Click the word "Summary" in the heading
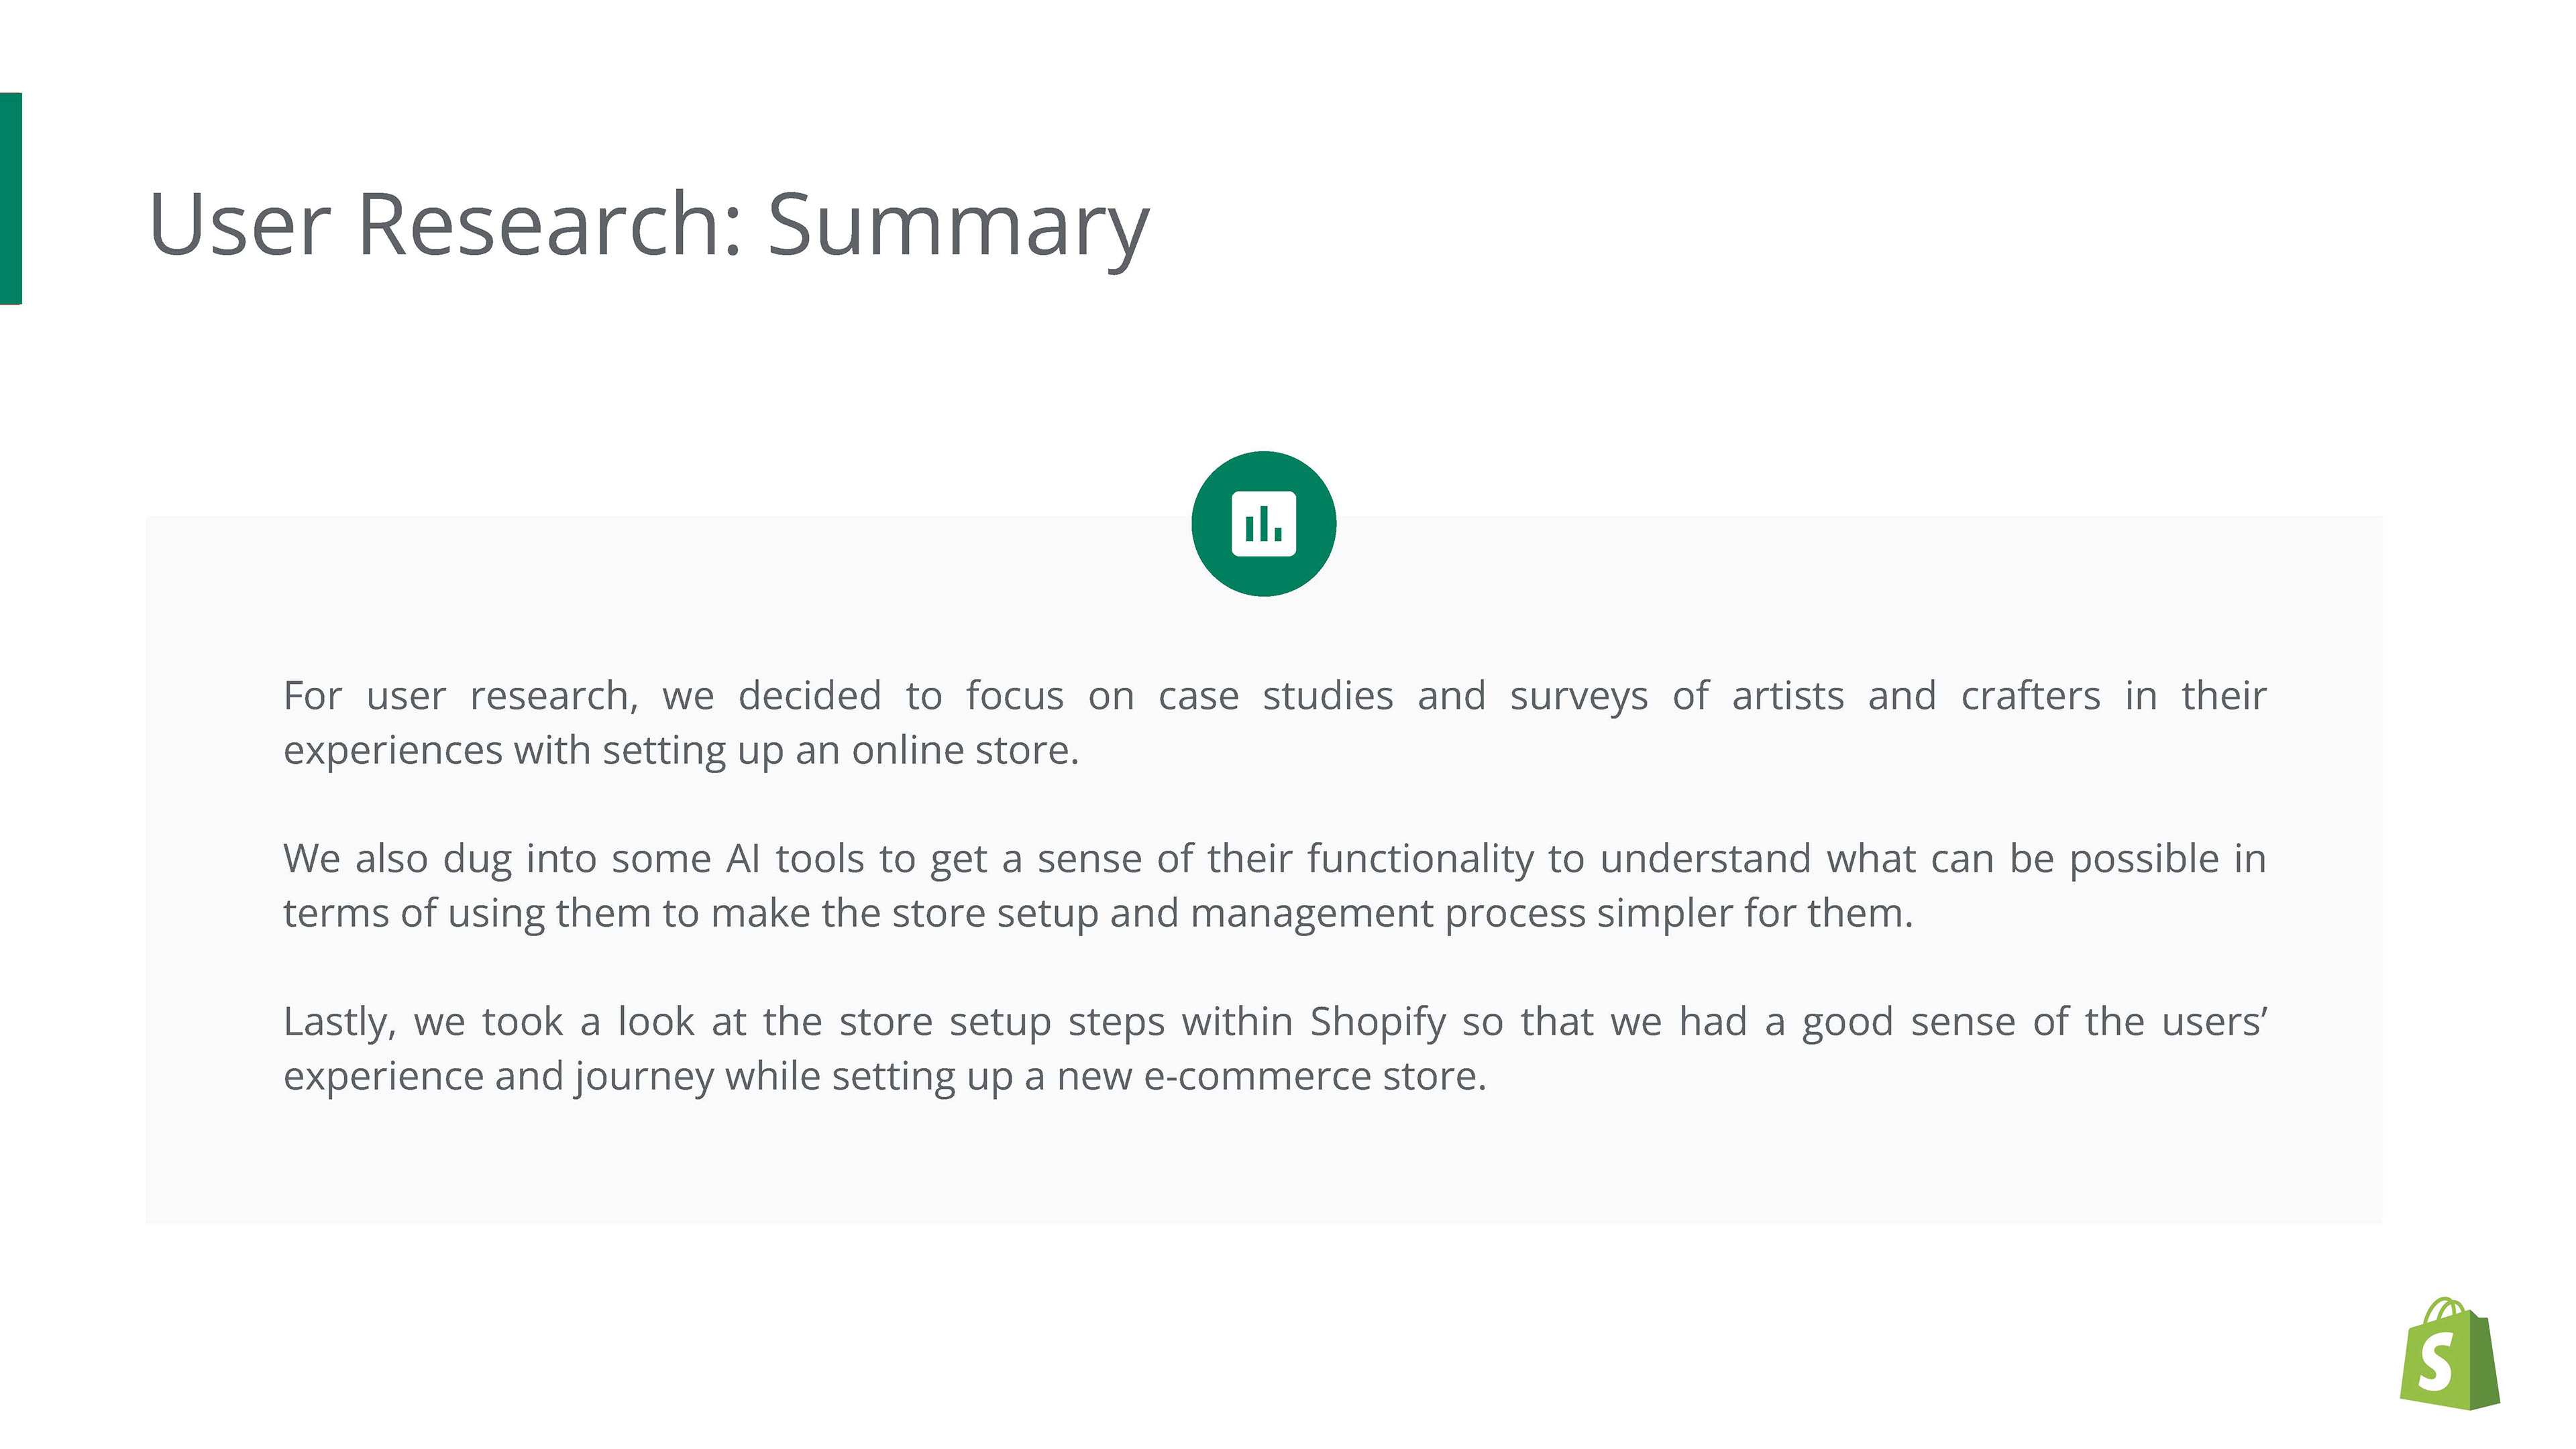Viewport: 2576px width, 1449px height. coord(957,226)
